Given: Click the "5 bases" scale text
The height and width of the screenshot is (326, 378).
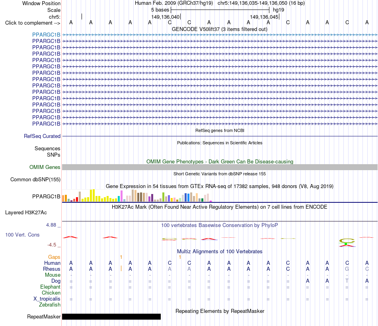Looking at the screenshot, I should [160, 10].
